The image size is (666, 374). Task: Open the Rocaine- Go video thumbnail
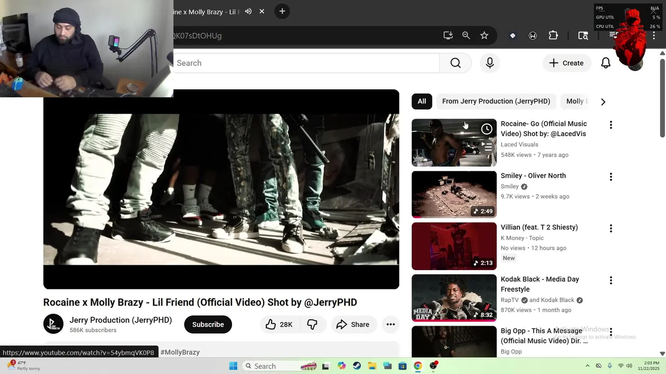454,142
